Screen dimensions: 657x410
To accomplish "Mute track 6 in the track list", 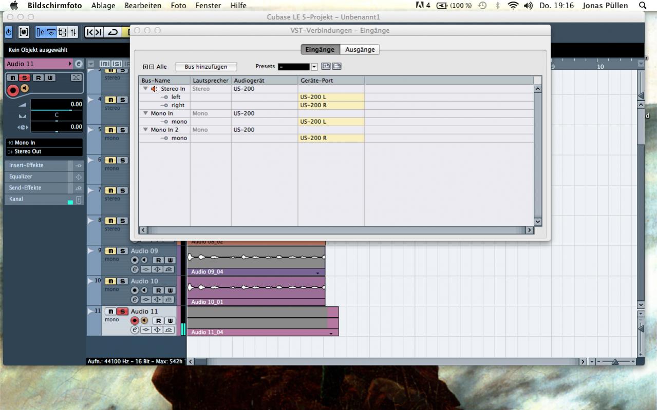I will click(x=110, y=160).
